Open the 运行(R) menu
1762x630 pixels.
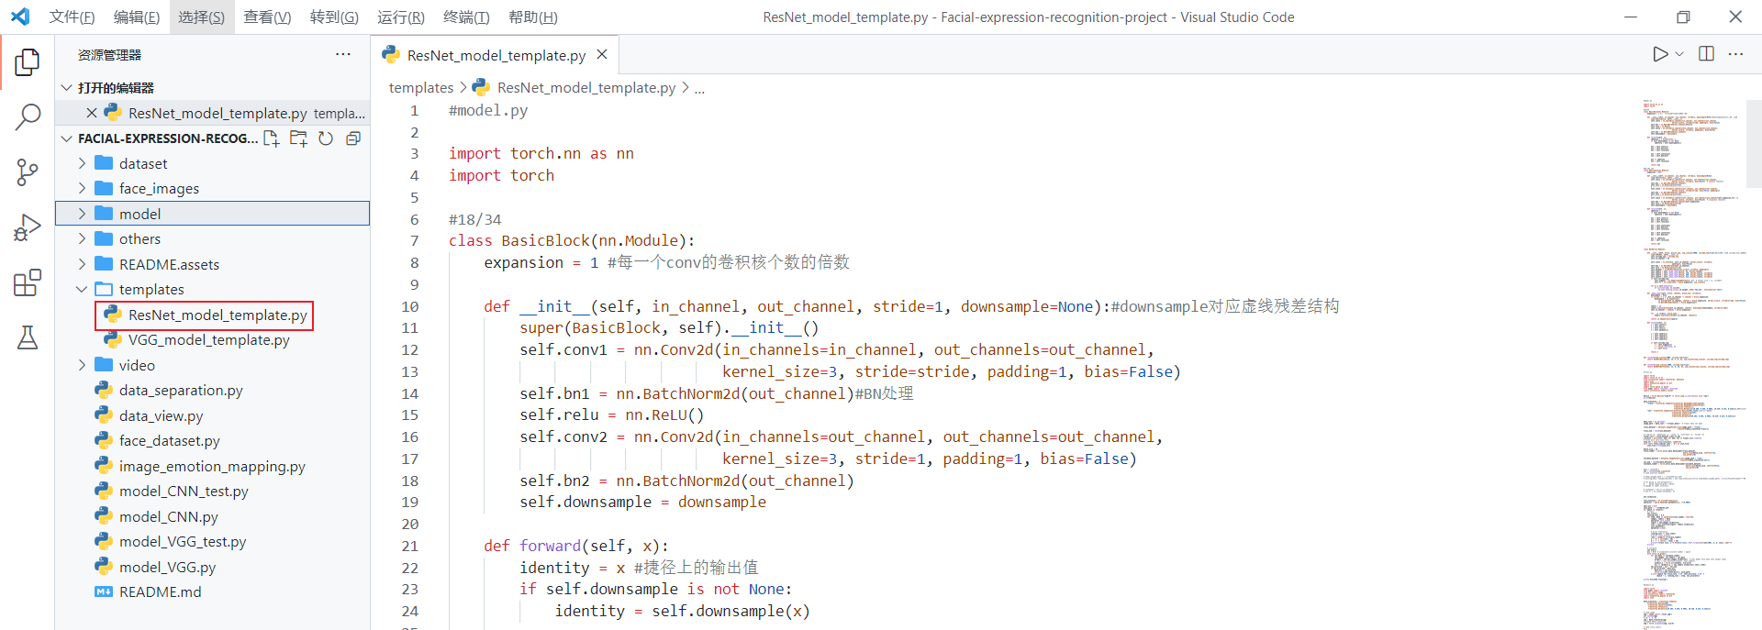pos(401,17)
